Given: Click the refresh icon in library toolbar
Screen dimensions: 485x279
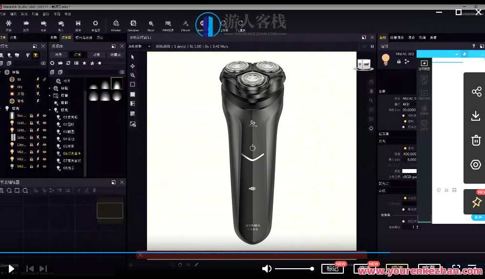Looking at the screenshot, I should point(68,63).
